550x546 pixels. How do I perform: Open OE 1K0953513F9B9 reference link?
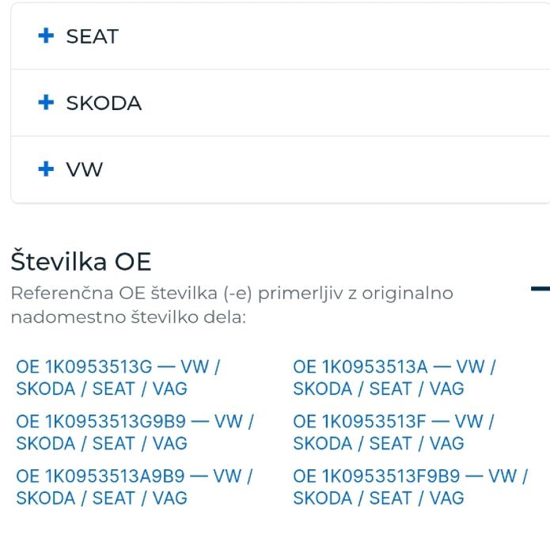411,487
